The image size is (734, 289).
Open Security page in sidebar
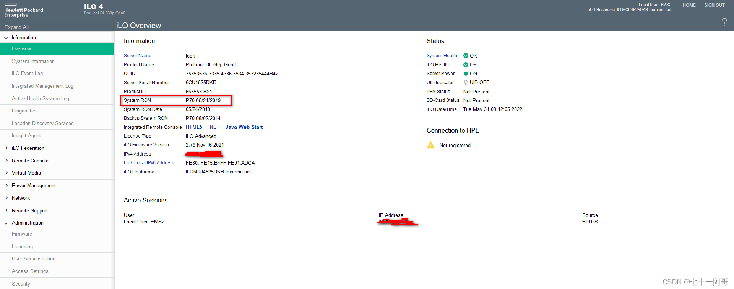point(57,284)
